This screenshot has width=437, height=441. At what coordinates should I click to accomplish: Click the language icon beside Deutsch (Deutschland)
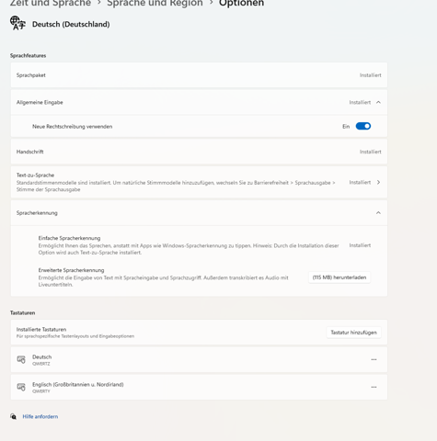[x=17, y=24]
